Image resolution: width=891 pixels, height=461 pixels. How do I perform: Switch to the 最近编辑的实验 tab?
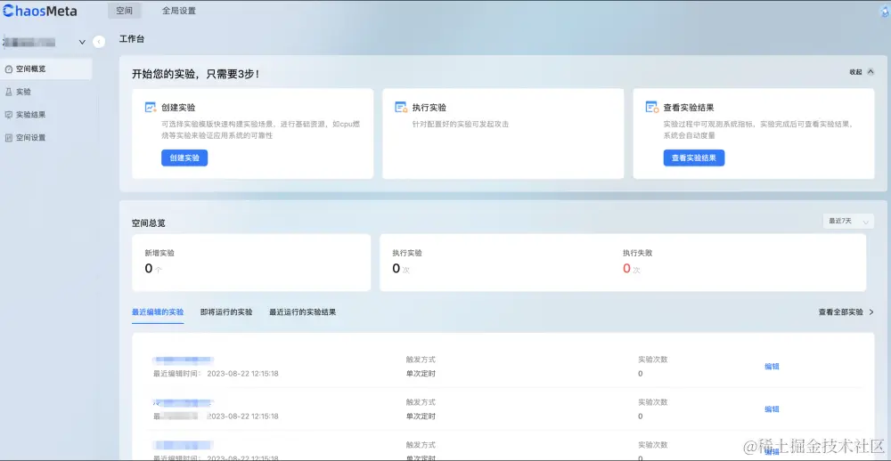(x=158, y=312)
